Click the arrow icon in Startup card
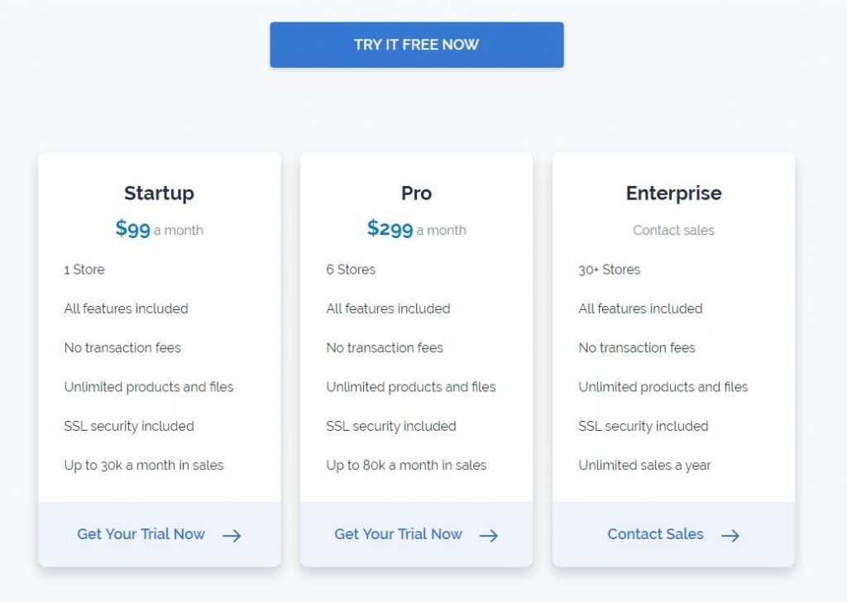This screenshot has width=847, height=602. click(232, 535)
